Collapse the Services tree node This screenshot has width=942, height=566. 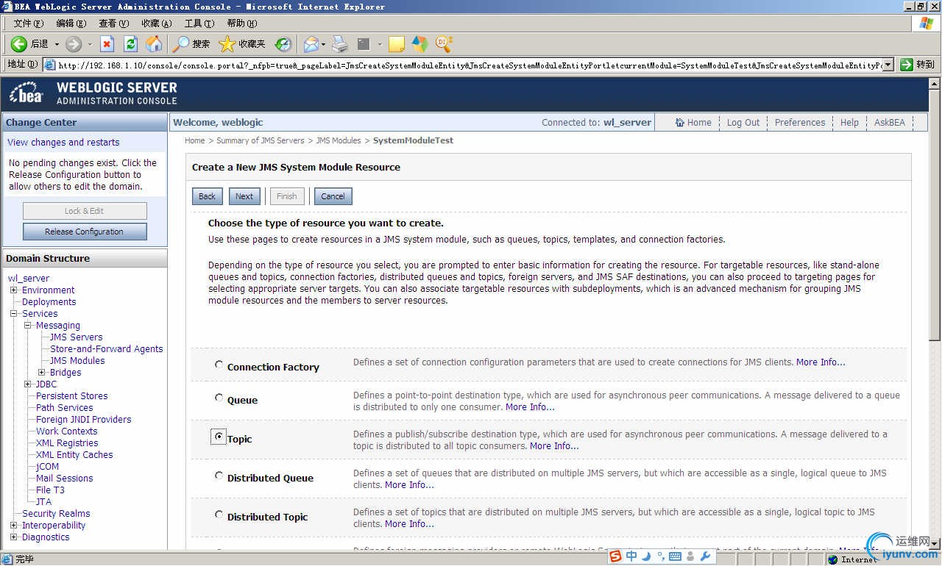(x=13, y=314)
